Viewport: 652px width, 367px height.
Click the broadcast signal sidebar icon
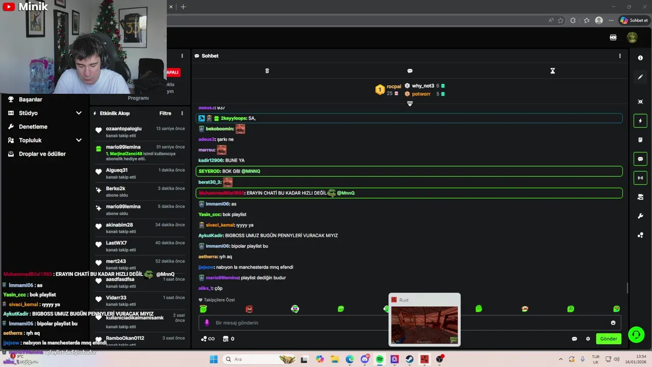(x=640, y=178)
